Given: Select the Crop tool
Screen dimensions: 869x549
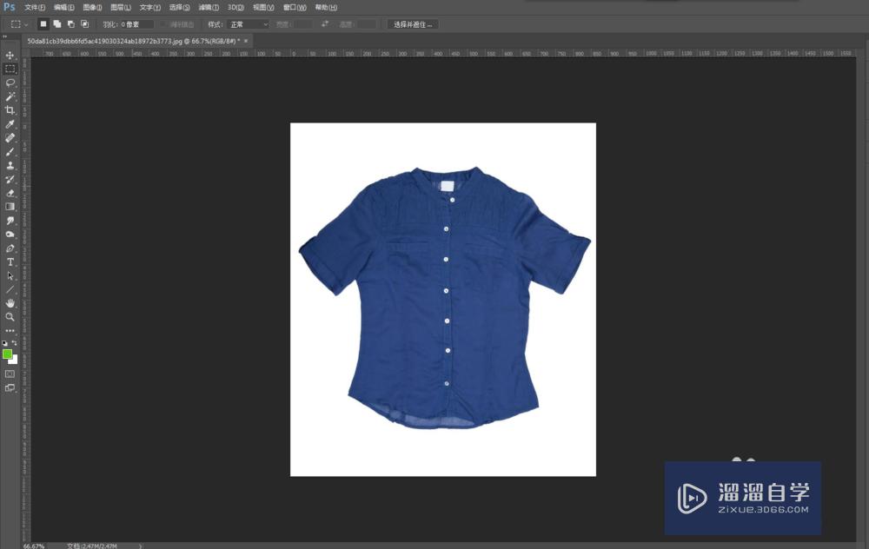Looking at the screenshot, I should [10, 110].
